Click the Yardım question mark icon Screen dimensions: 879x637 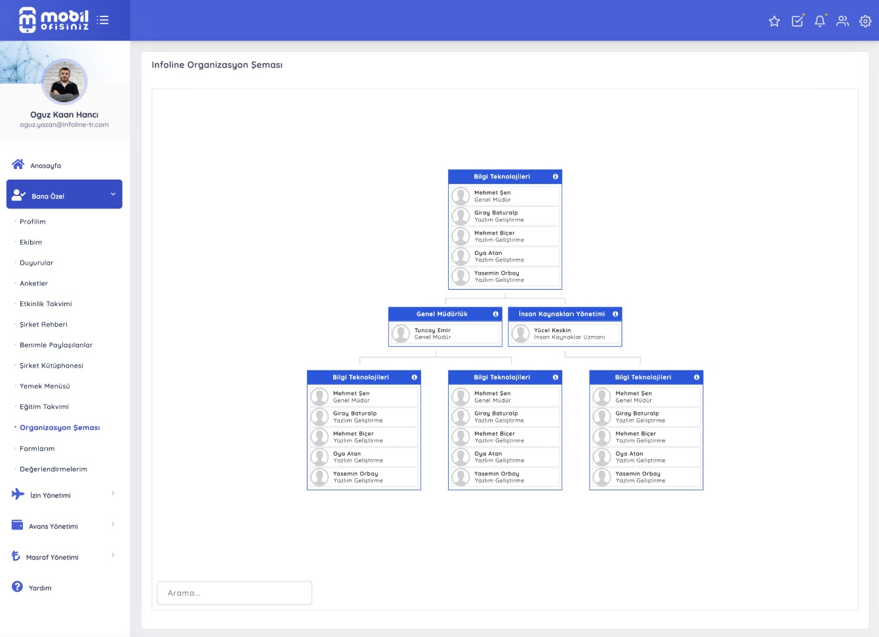[17, 587]
